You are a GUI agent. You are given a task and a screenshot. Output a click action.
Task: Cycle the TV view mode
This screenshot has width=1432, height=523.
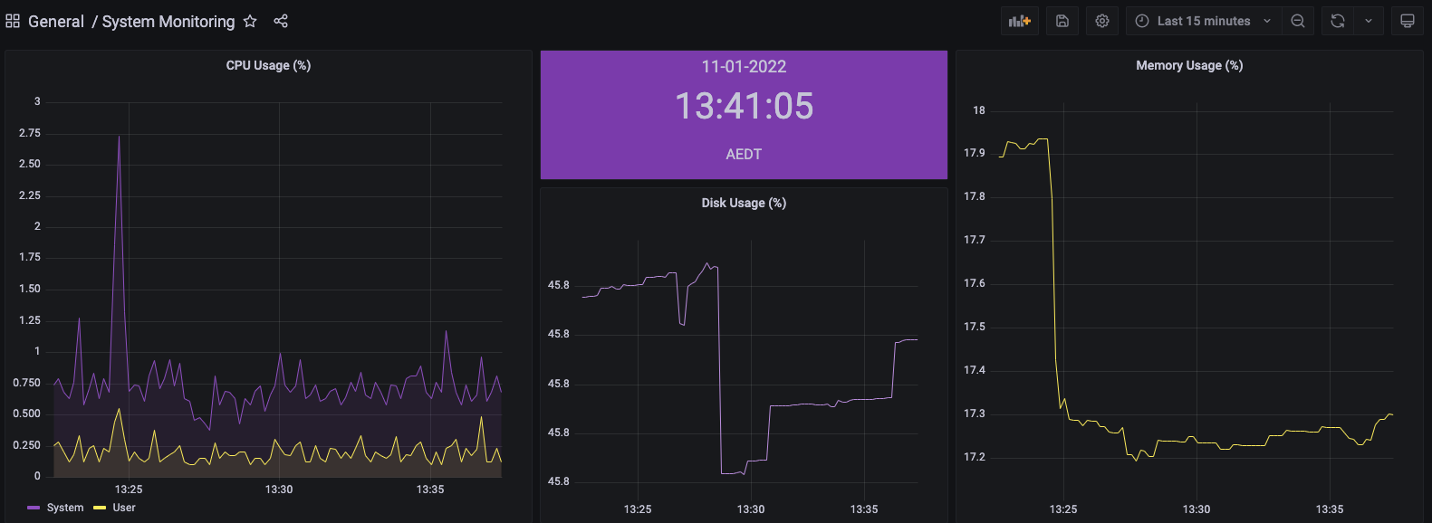[1408, 21]
